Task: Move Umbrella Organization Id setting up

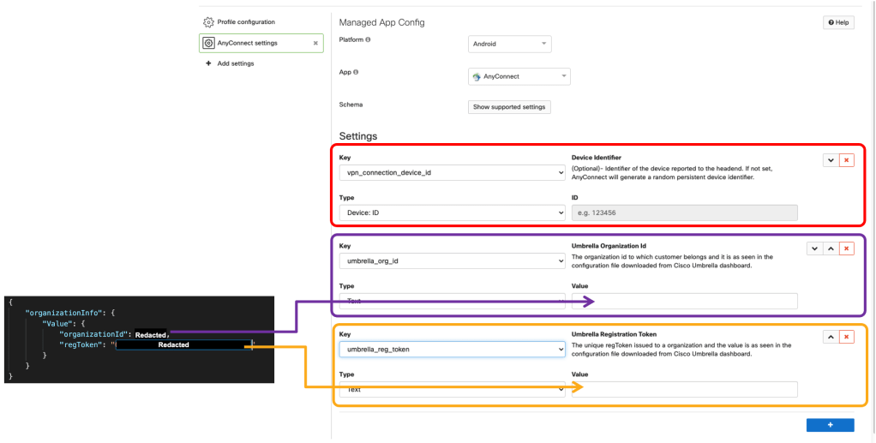Action: [x=831, y=248]
